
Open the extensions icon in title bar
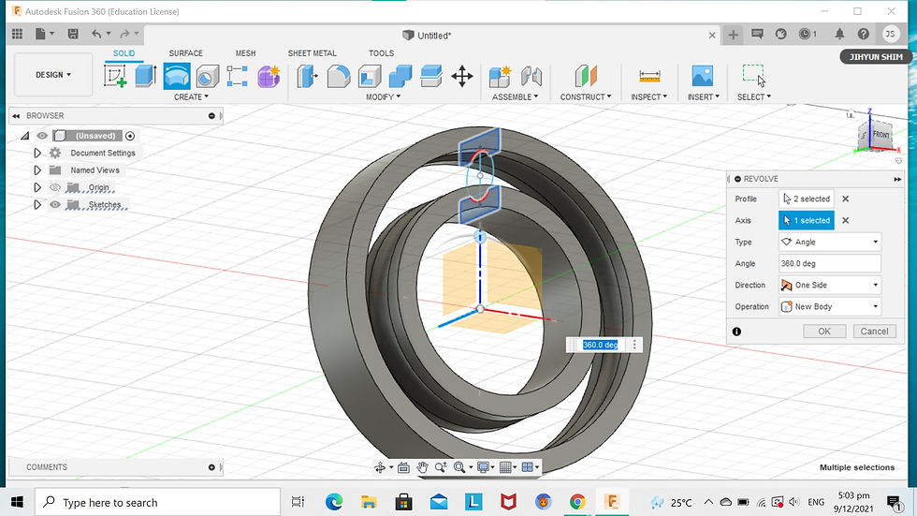pyautogui.click(x=781, y=34)
